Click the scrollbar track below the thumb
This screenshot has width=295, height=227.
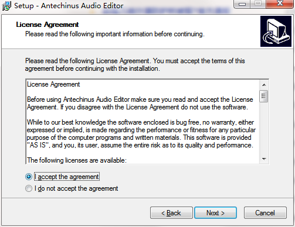coord(264,128)
